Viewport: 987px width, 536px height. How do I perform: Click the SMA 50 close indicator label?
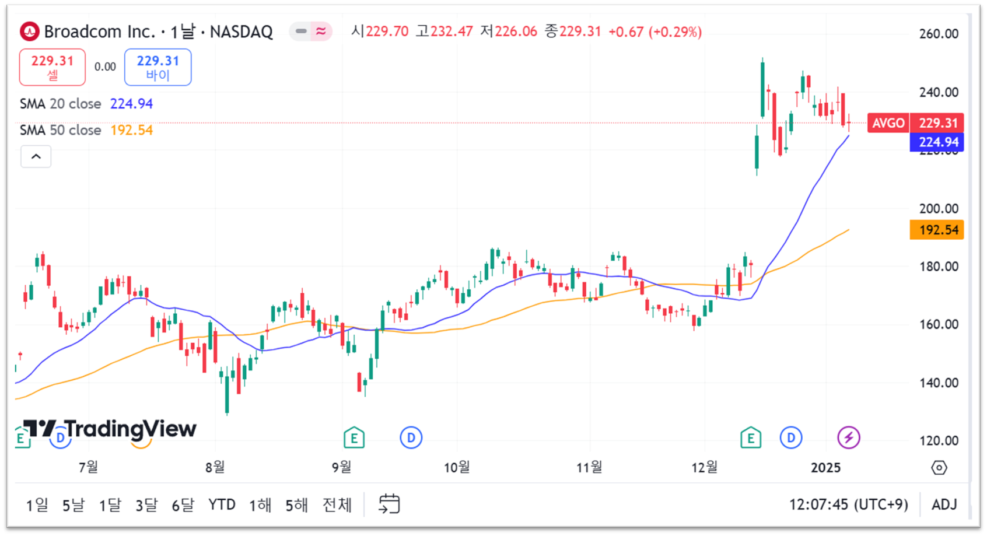[x=61, y=130]
